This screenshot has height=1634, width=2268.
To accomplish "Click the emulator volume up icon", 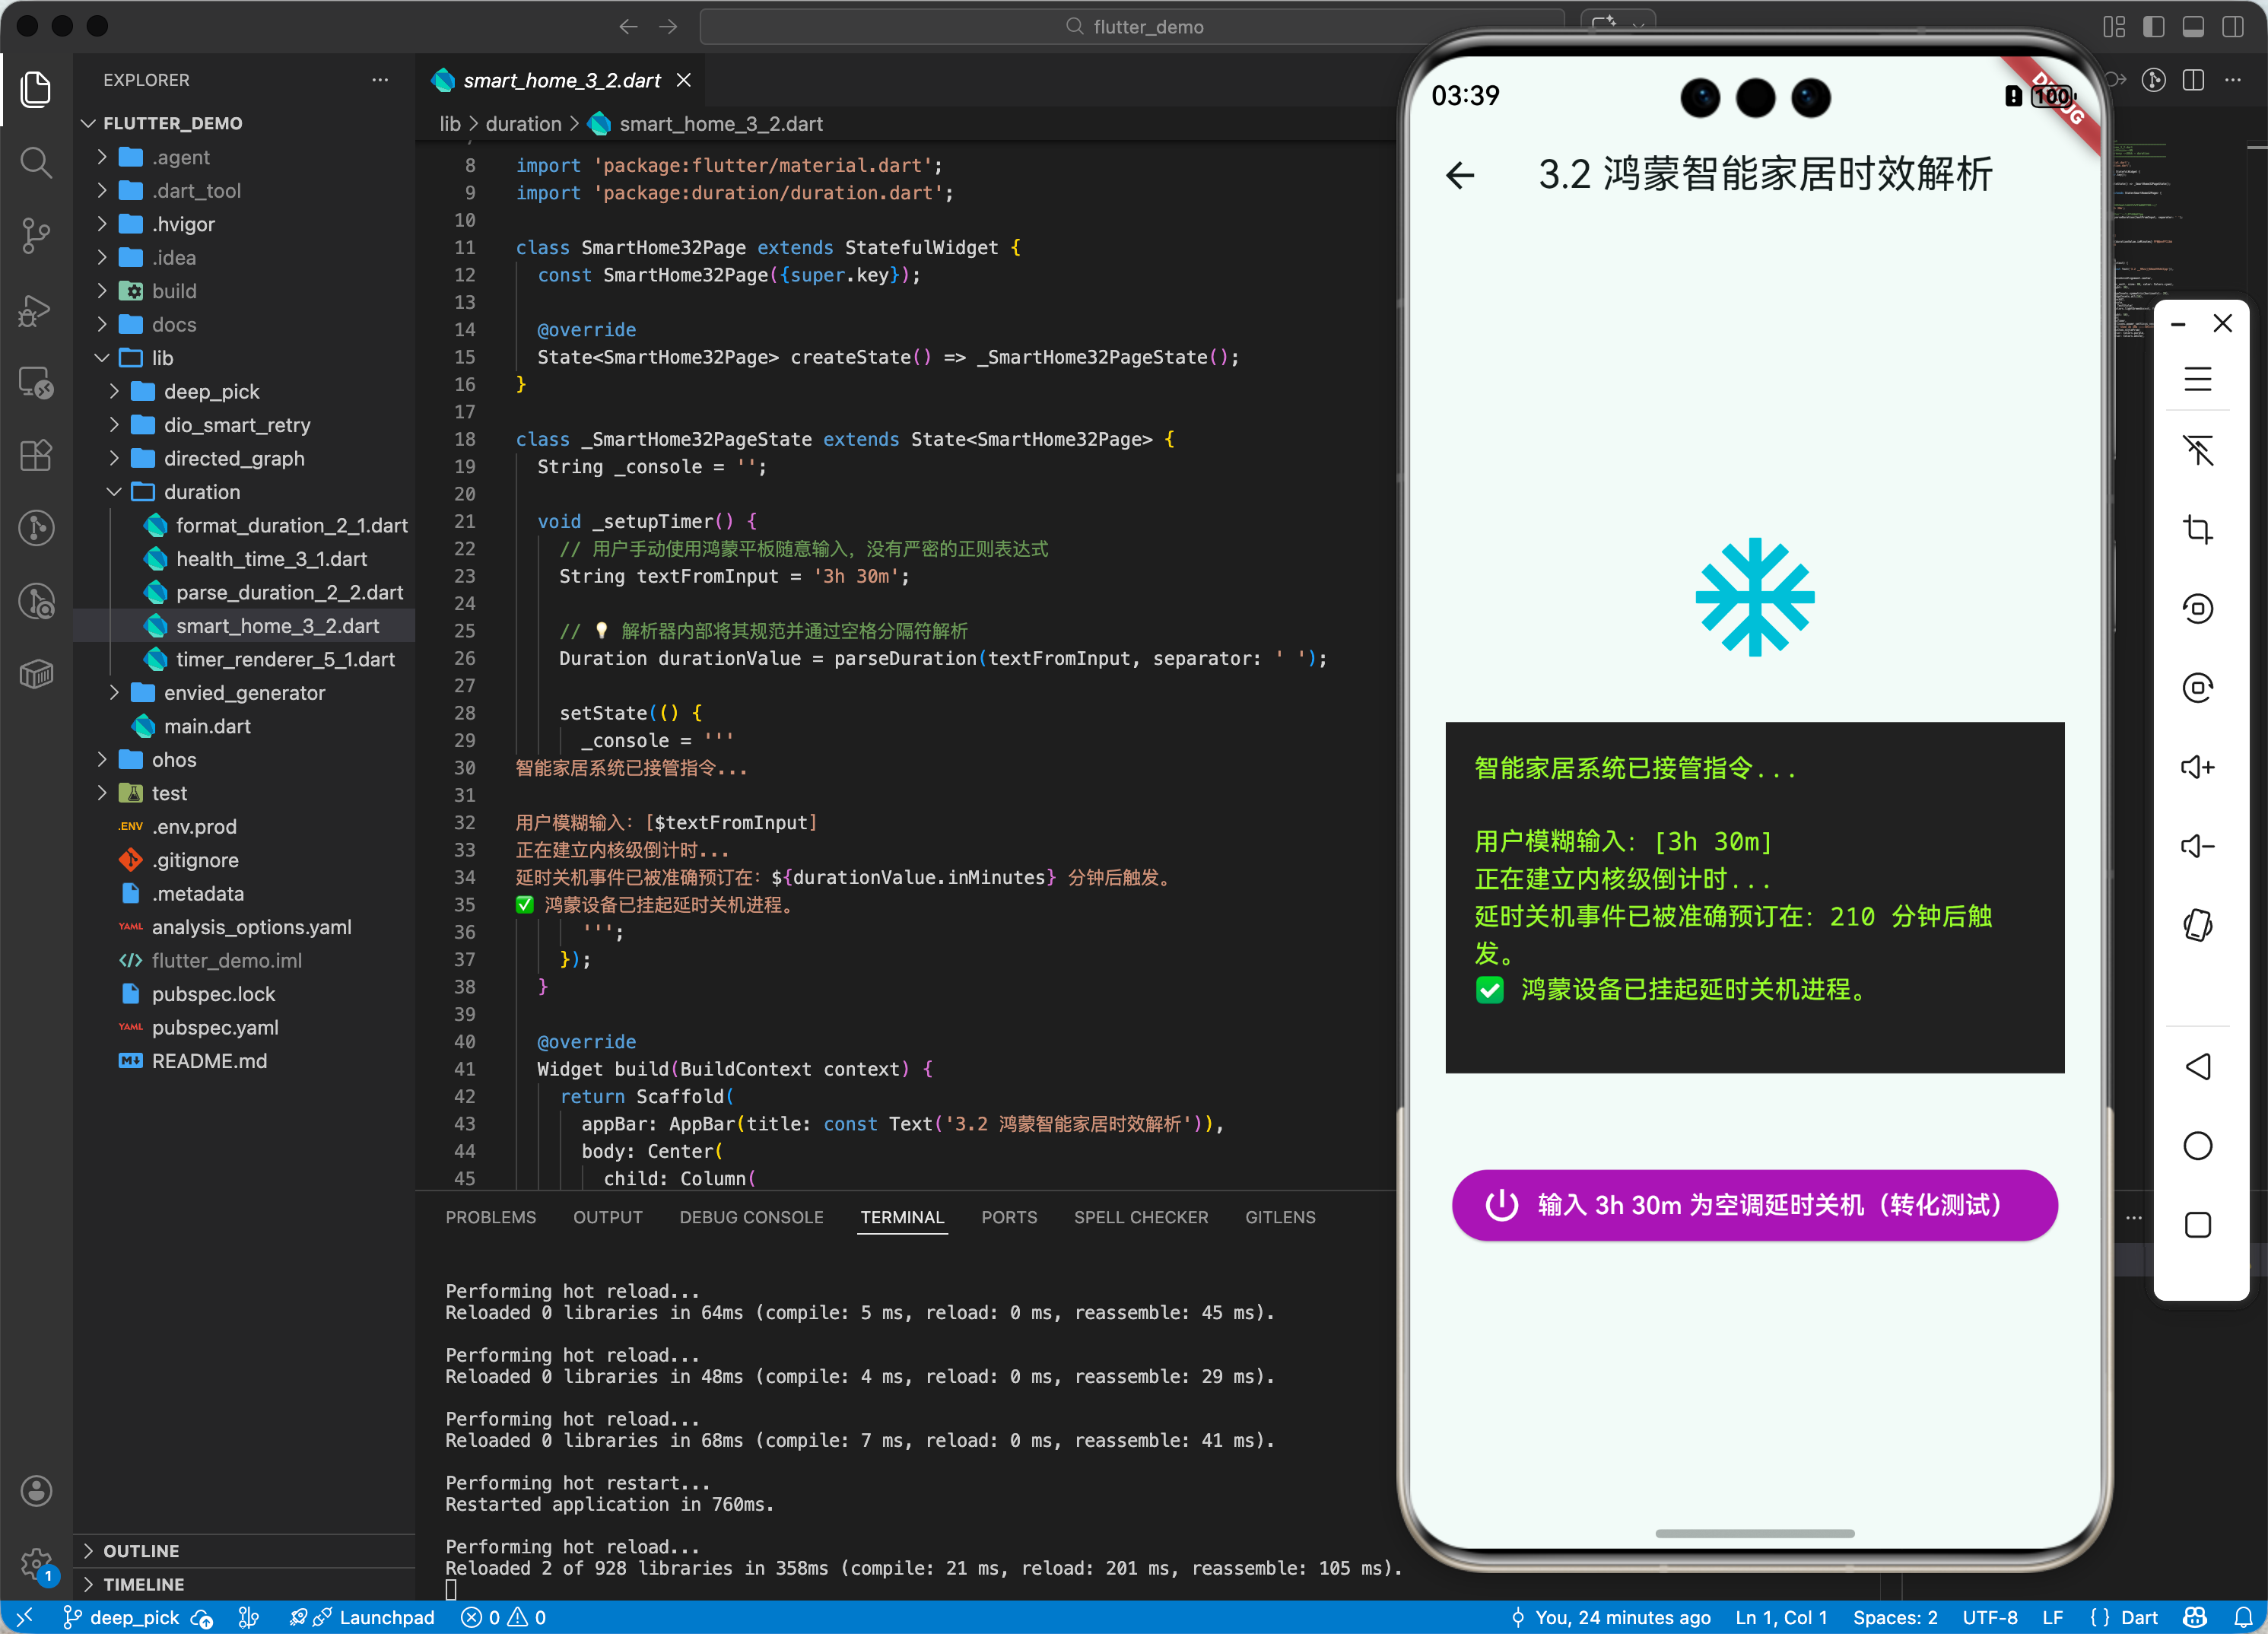I will [2197, 767].
